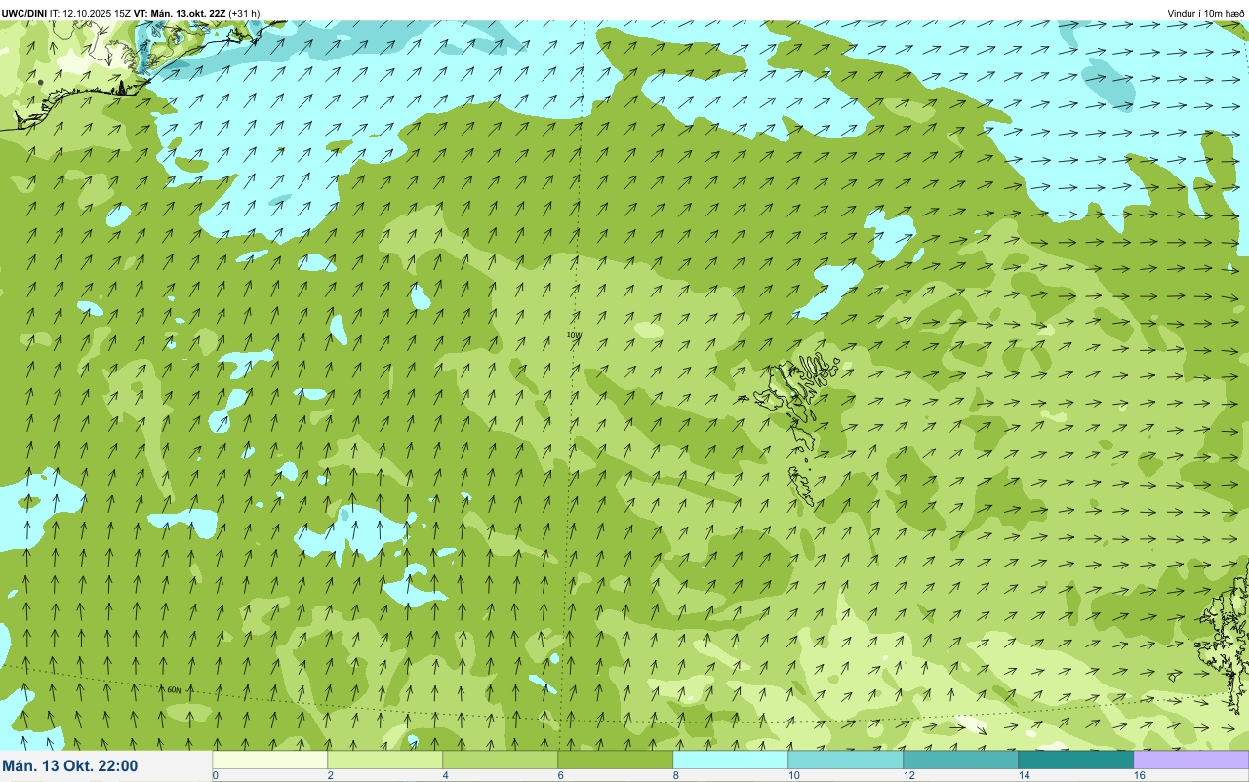Screen dimensions: 1249x782
Task: Click the palest 0–2 legend color swatch
Action: point(270,760)
